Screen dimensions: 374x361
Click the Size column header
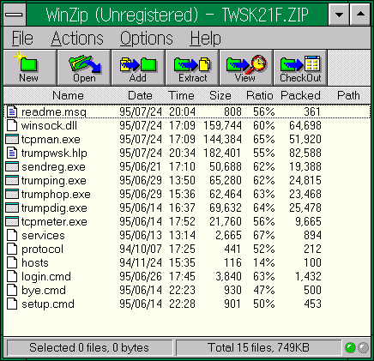220,95
